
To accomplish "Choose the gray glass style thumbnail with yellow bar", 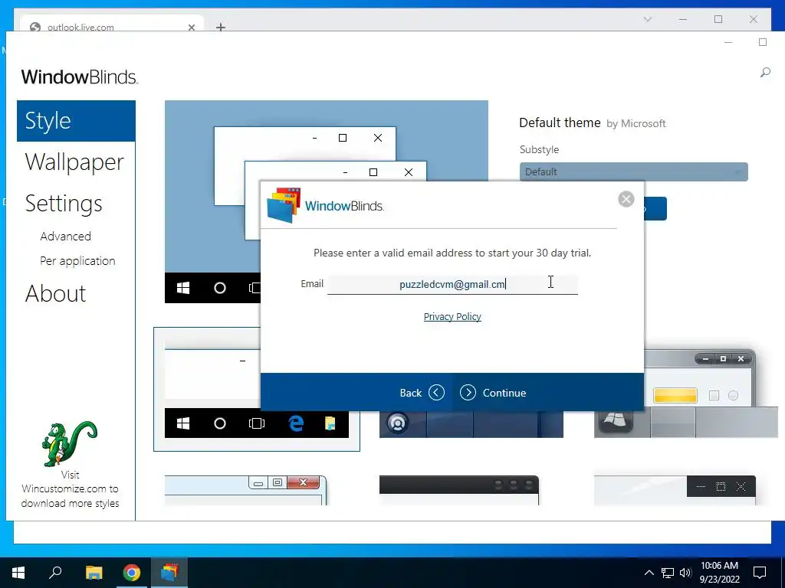I will tap(686, 394).
